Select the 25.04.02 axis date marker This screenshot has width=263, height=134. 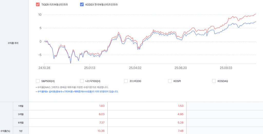click(135, 68)
